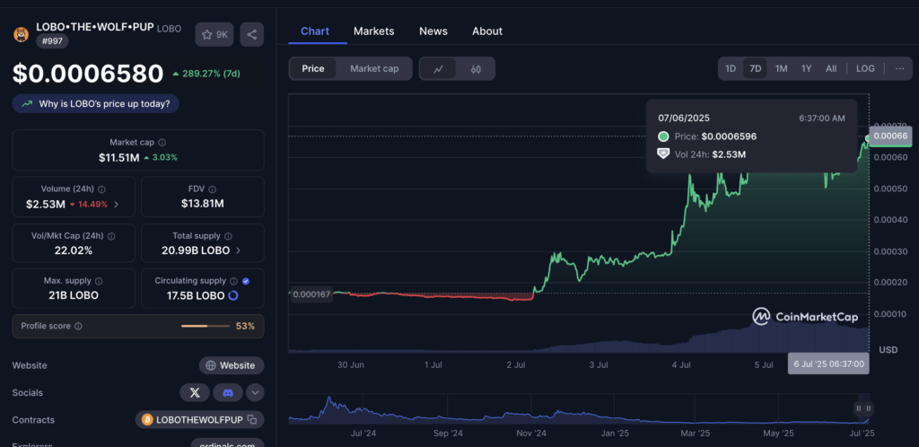Image resolution: width=919 pixels, height=447 pixels.
Task: Click FDV info icon
Action: (x=212, y=189)
